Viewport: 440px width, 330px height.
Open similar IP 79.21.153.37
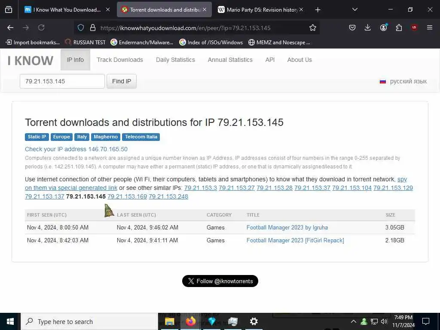[312, 188]
